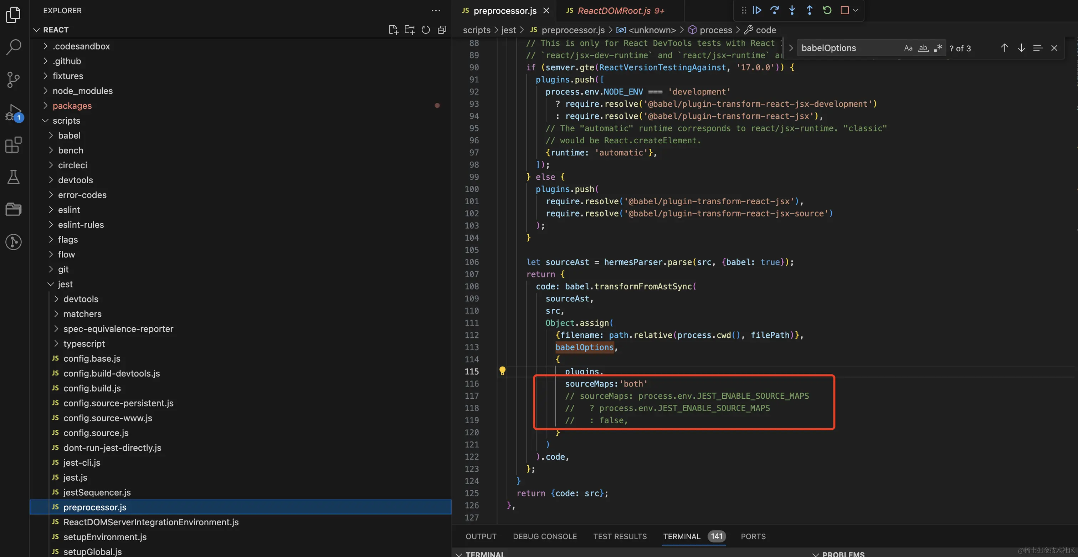Collapse all folders in explorer

[x=442, y=30]
